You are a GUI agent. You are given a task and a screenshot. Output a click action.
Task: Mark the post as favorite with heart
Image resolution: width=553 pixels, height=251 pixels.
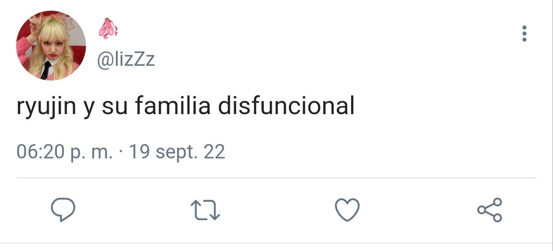pos(347,210)
